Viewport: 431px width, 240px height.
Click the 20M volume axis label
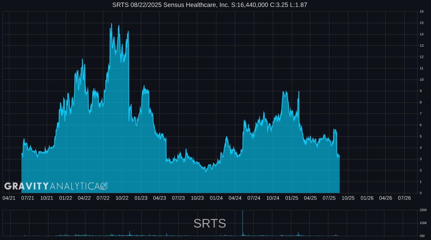[x=423, y=210]
